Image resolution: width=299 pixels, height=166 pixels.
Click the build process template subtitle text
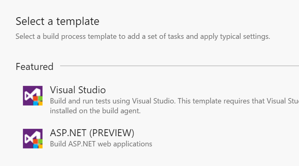pyautogui.click(x=143, y=36)
